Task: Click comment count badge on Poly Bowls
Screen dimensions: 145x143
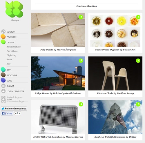Action: [x=81, y=17]
